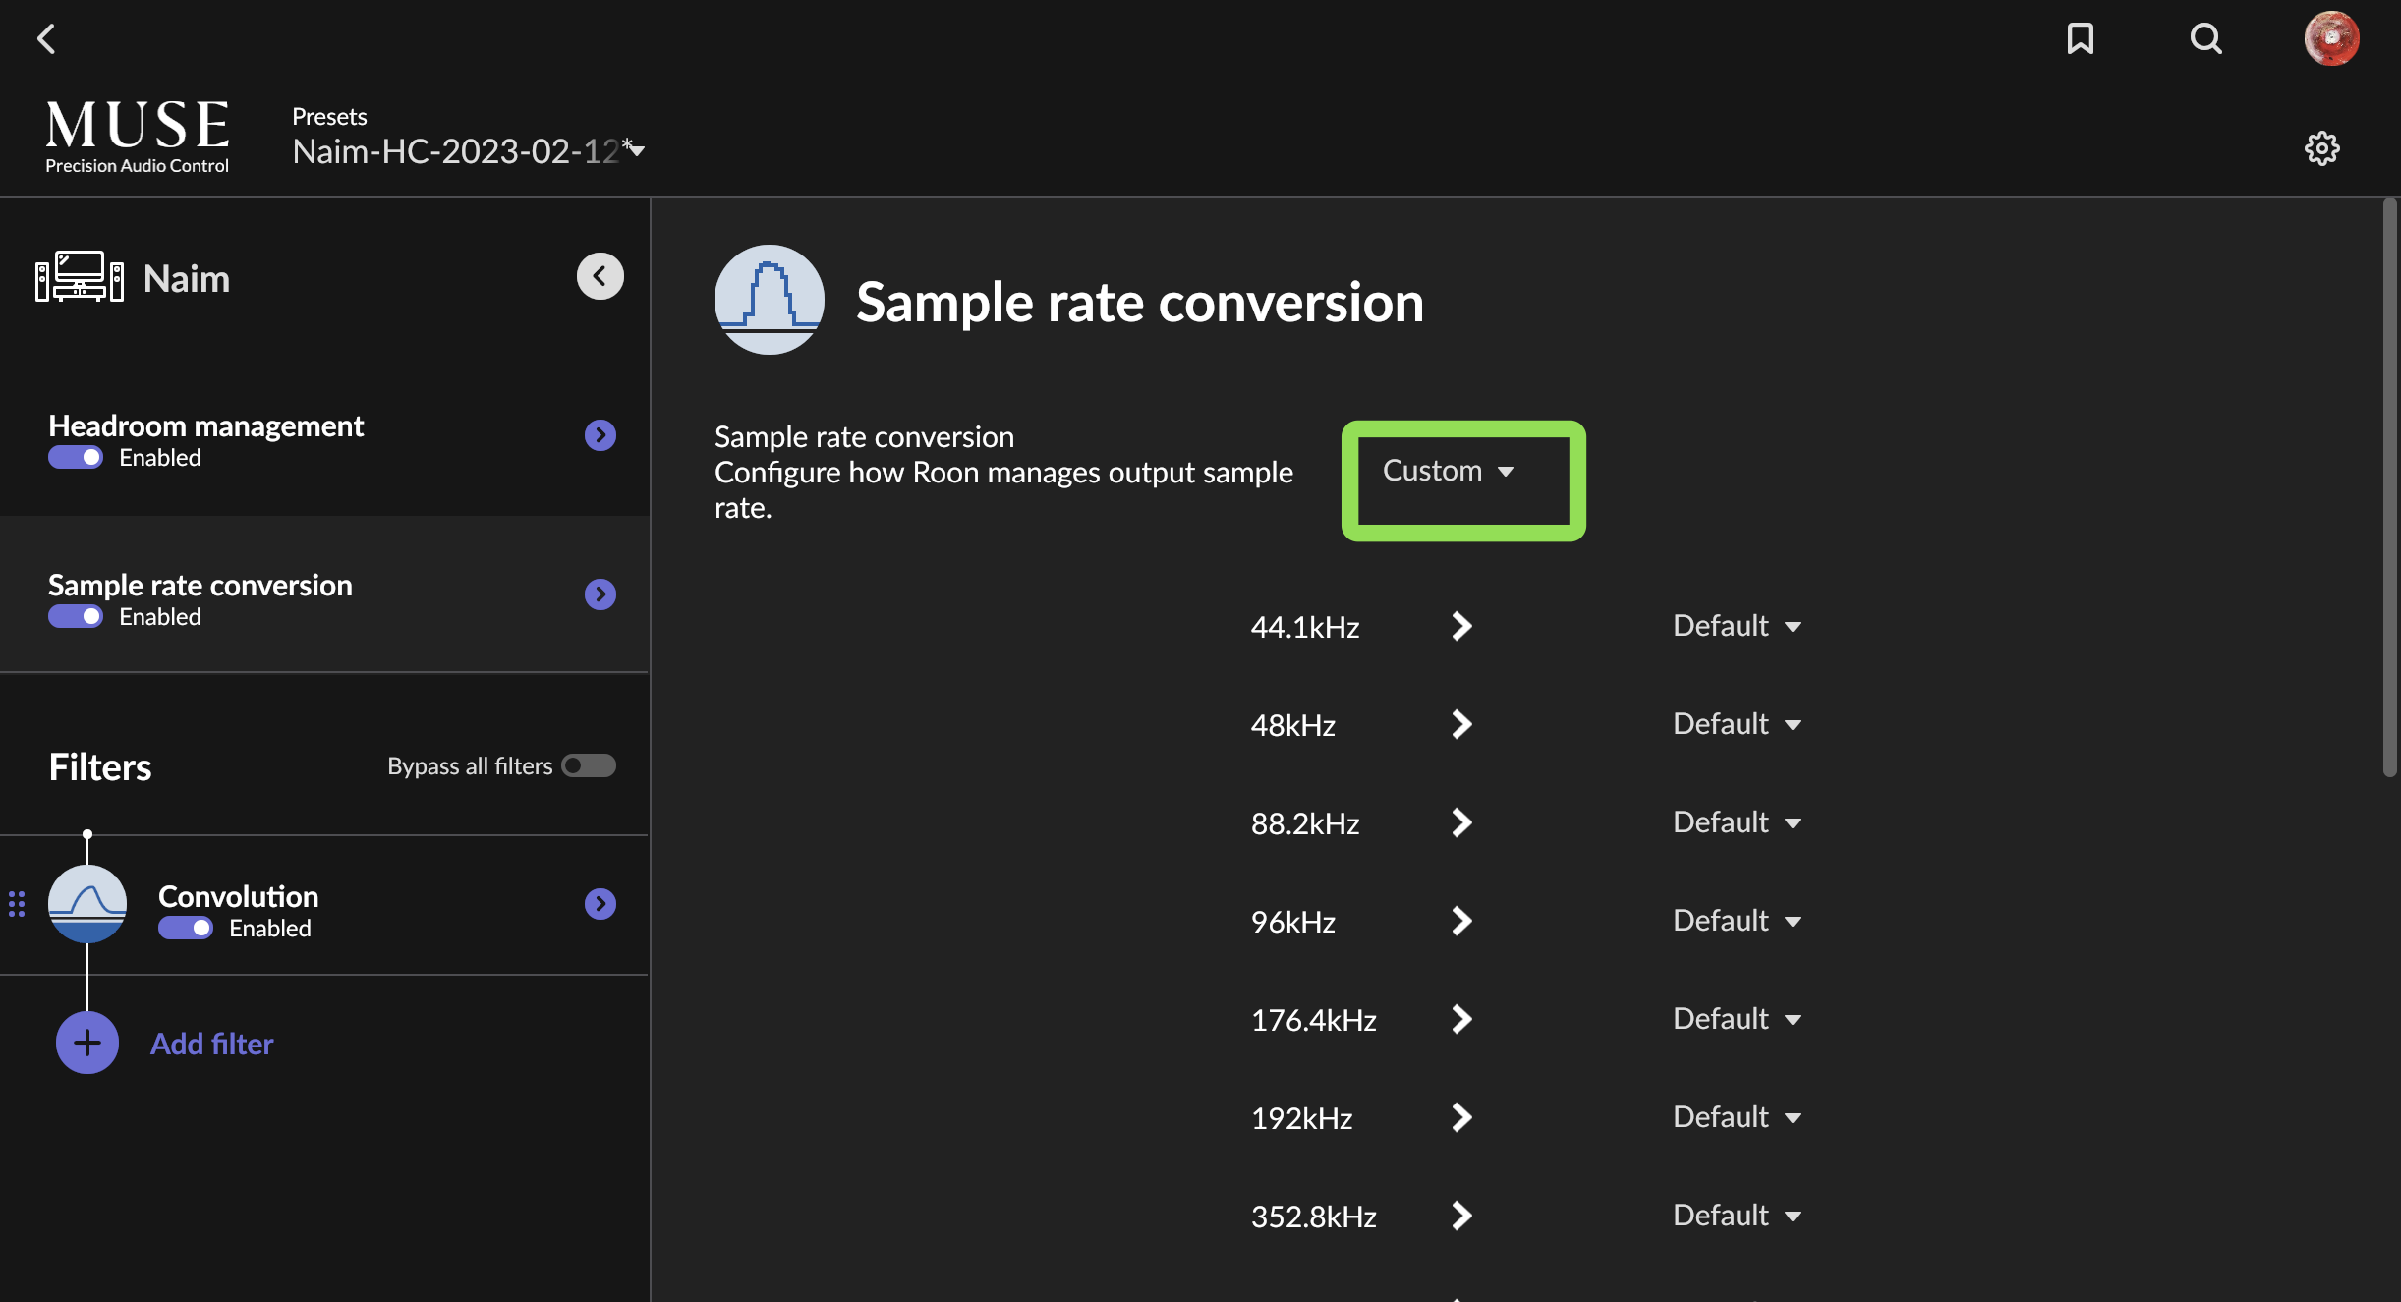This screenshot has height=1302, width=2401.
Task: Click the MUSE Precision Audio Control logo
Action: 137,135
